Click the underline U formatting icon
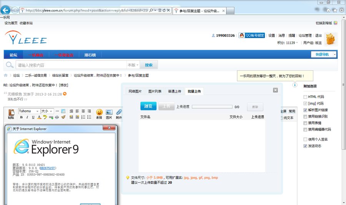 [33, 117]
